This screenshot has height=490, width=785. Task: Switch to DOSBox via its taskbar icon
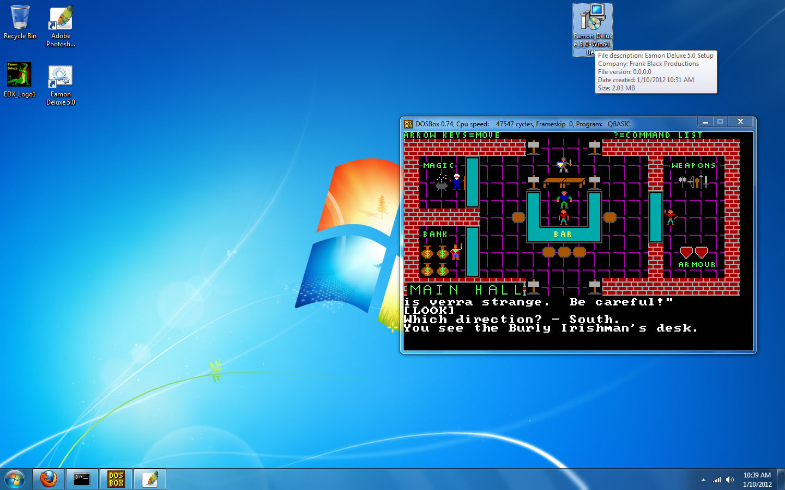pyautogui.click(x=116, y=479)
